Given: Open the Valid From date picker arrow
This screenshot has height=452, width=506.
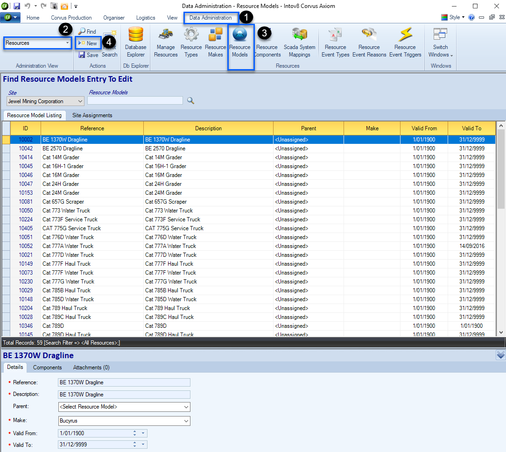Looking at the screenshot, I should [x=143, y=433].
